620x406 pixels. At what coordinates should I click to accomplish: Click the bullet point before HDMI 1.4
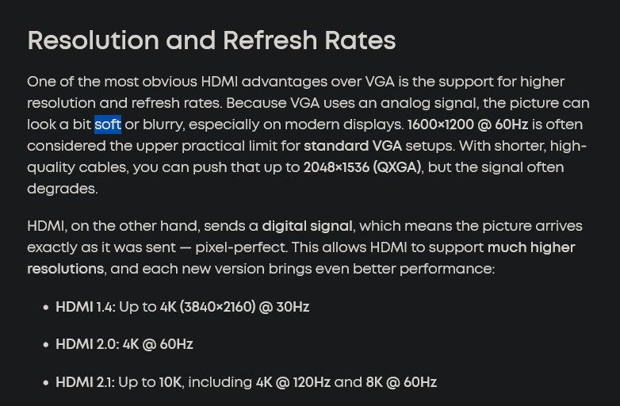click(45, 308)
